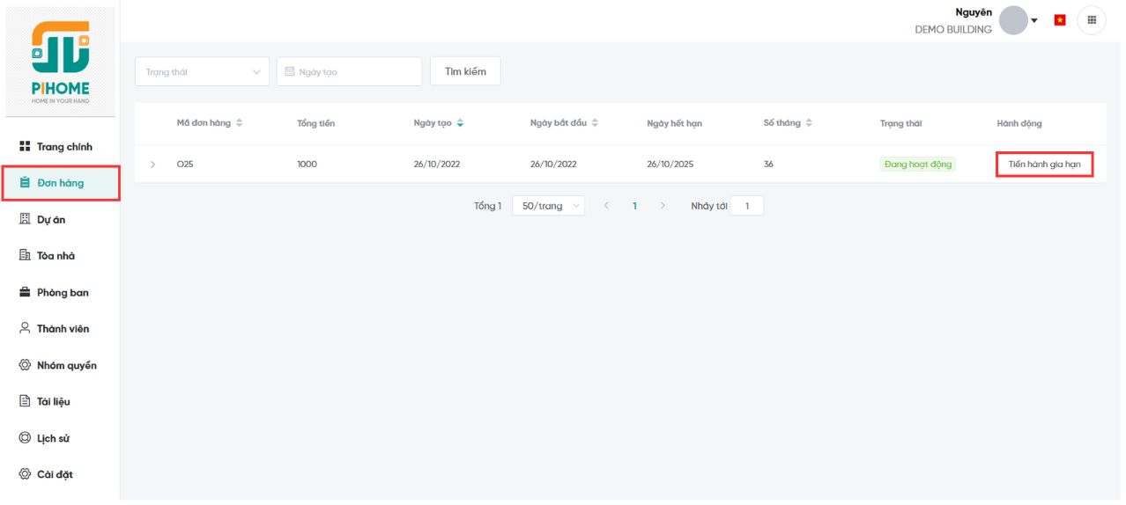The width and height of the screenshot is (1126, 505).
Task: Sort by Ngày tạo column arrows
Action: pos(460,123)
